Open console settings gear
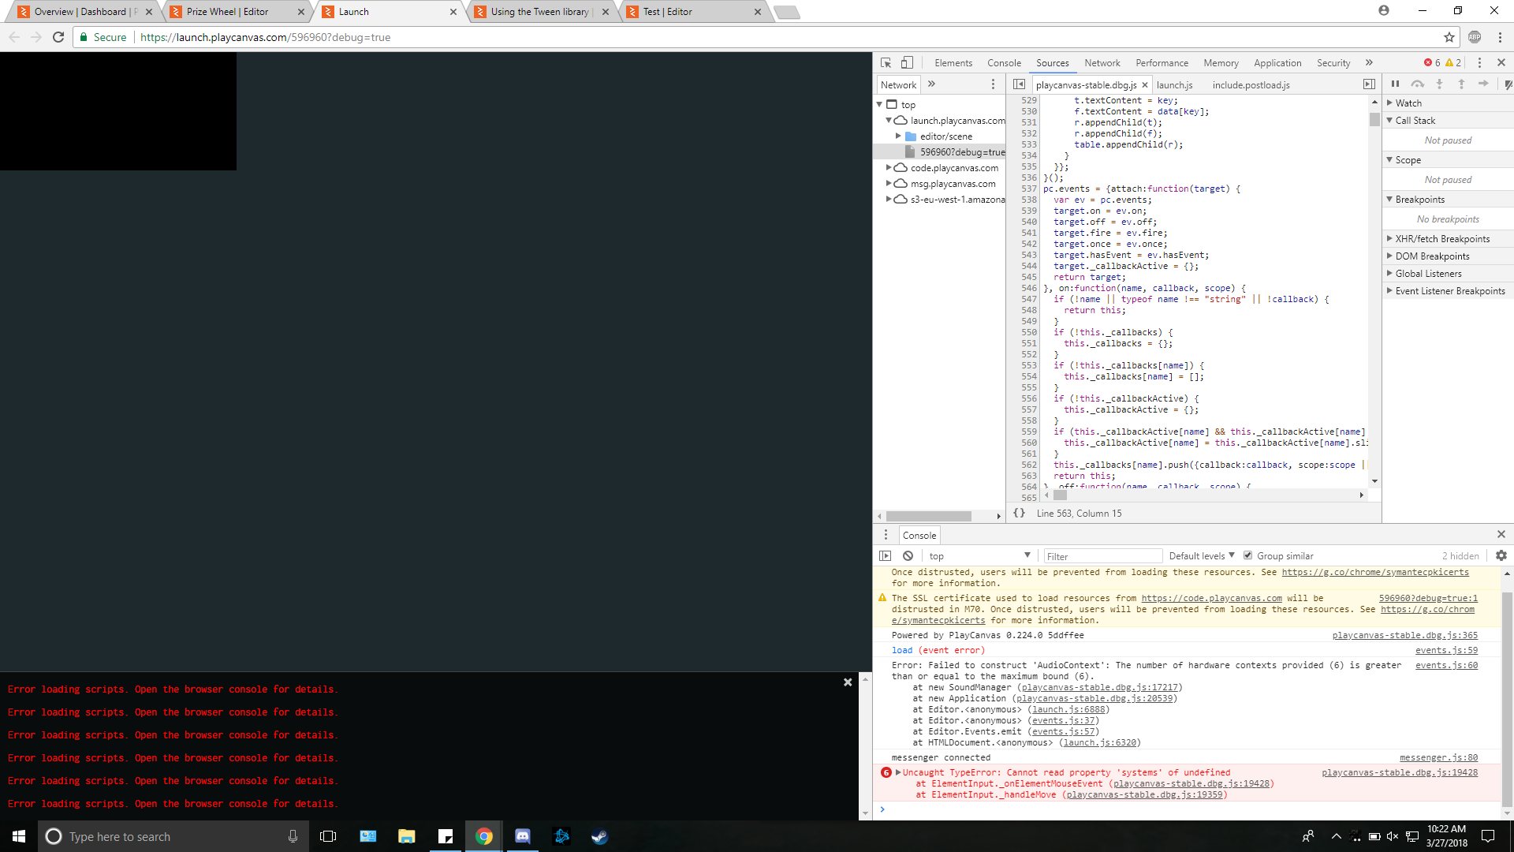The width and height of the screenshot is (1514, 852). click(1501, 556)
